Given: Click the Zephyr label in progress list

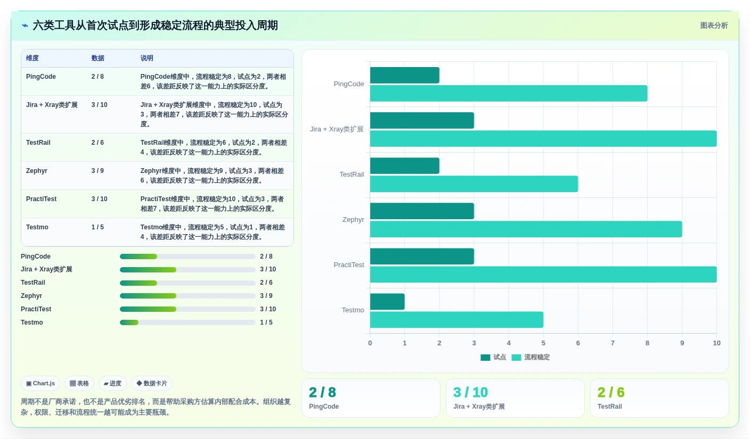Looking at the screenshot, I should point(31,296).
